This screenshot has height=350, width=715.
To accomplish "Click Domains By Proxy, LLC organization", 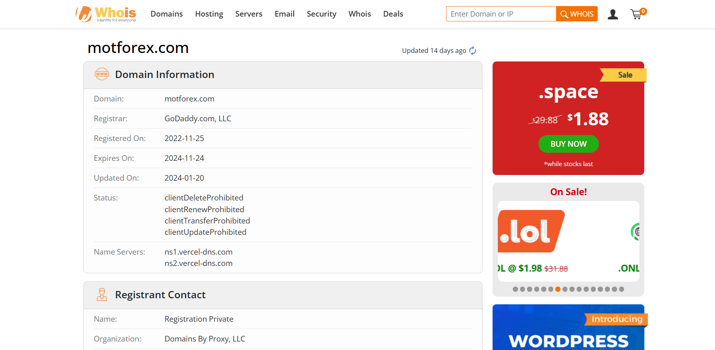I will point(205,339).
